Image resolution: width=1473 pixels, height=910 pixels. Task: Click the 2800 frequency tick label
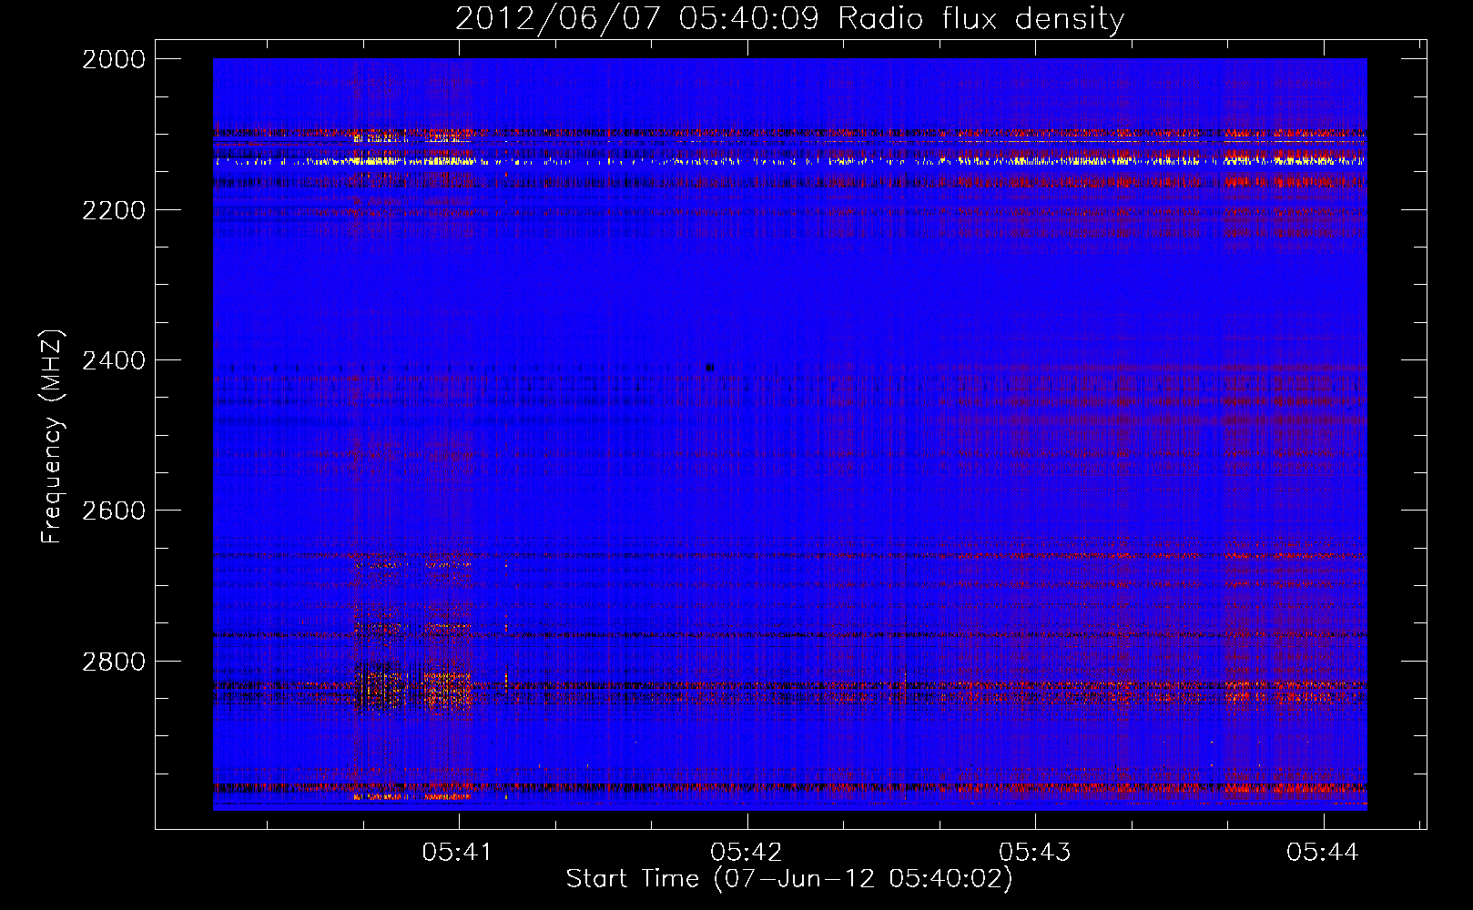(114, 662)
